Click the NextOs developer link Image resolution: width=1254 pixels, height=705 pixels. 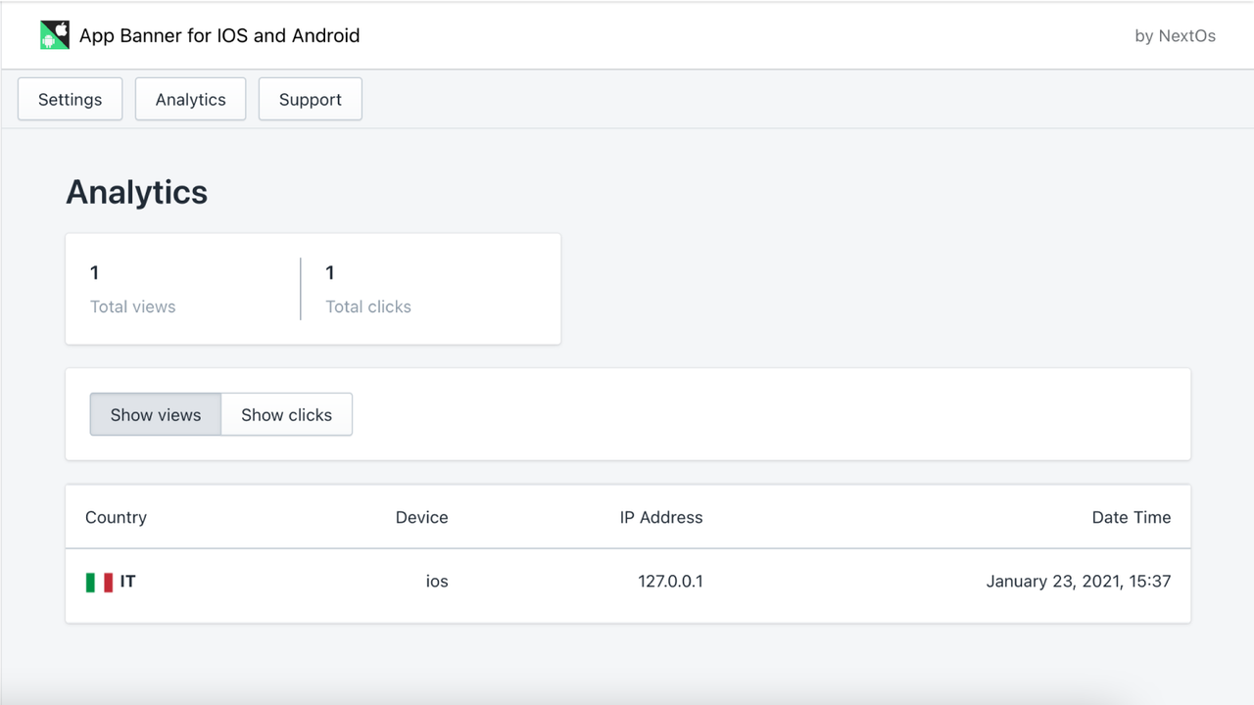(x=1175, y=35)
